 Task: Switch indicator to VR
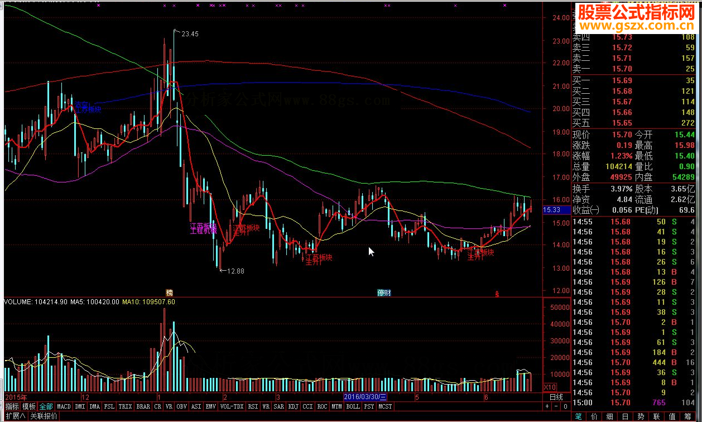(x=169, y=406)
